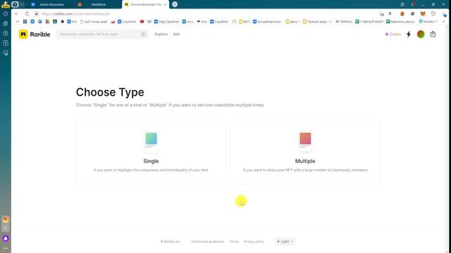Reload the page with refresh icon
The image size is (451, 253).
(x=27, y=14)
